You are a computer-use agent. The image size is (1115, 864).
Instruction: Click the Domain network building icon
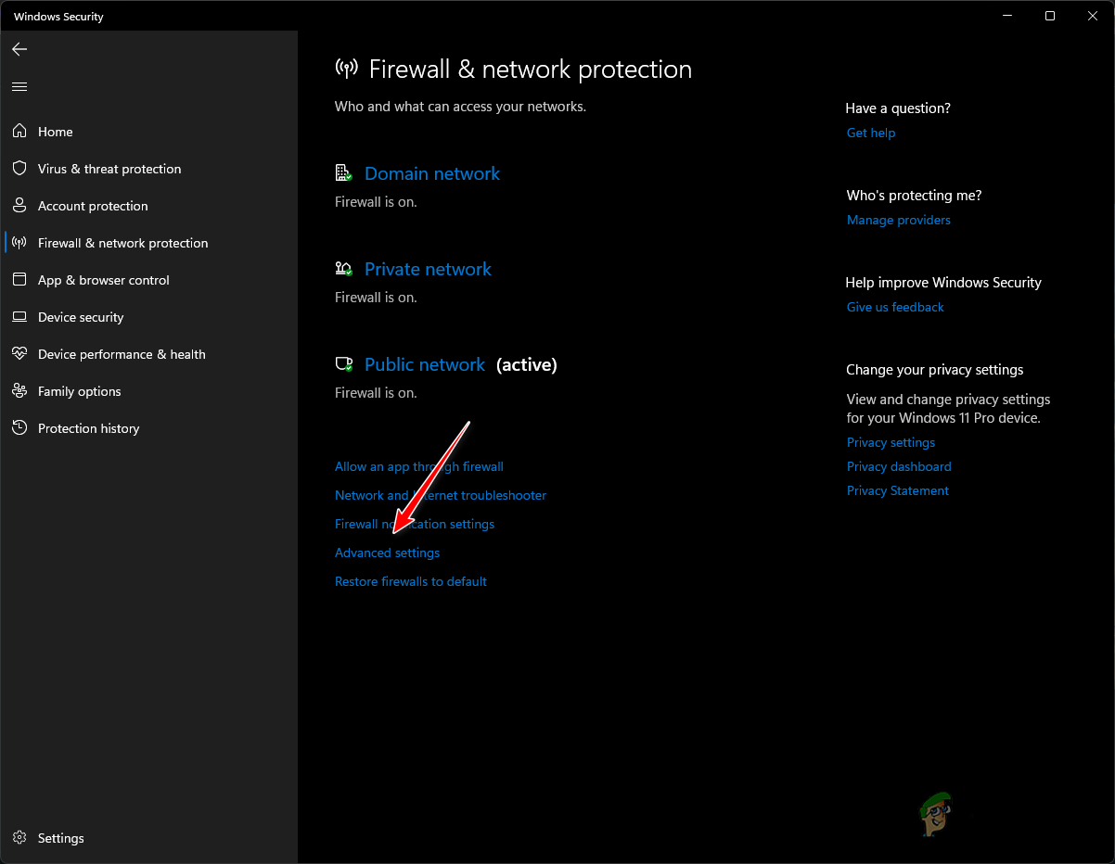coord(343,172)
